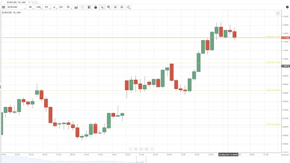Click the 24 May 2017 date label
The width and height of the screenshot is (290, 163).
click(228, 154)
